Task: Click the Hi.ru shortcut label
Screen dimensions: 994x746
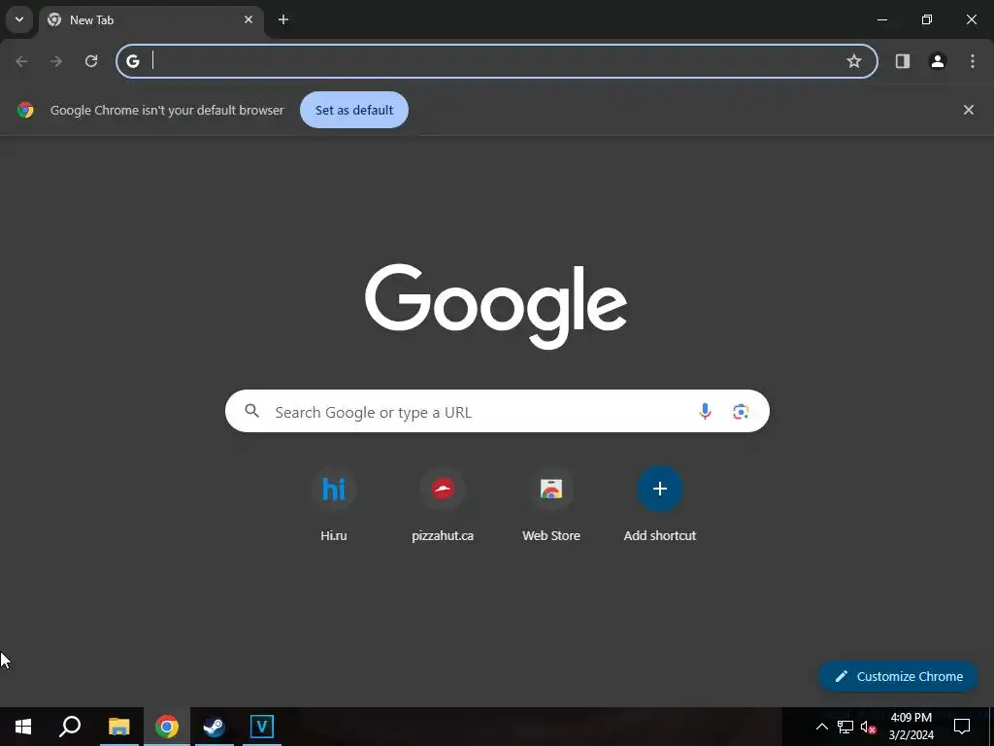Action: click(x=334, y=536)
